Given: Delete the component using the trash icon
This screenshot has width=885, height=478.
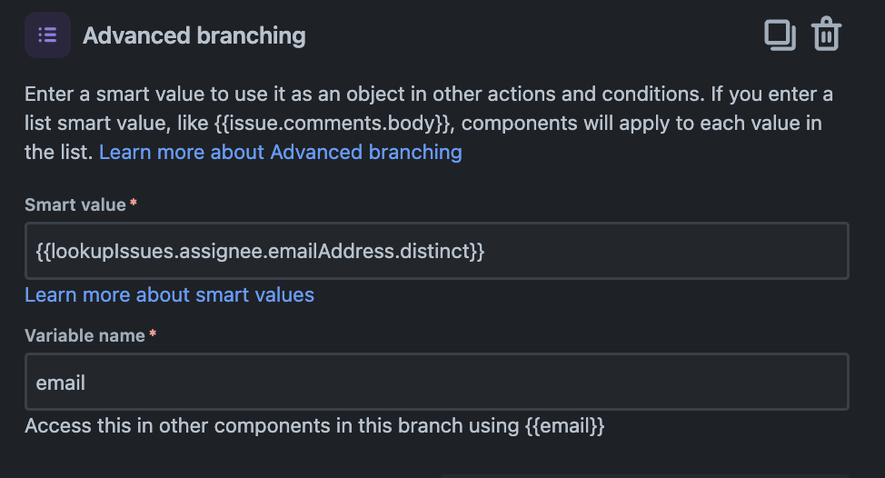Looking at the screenshot, I should click(x=826, y=34).
